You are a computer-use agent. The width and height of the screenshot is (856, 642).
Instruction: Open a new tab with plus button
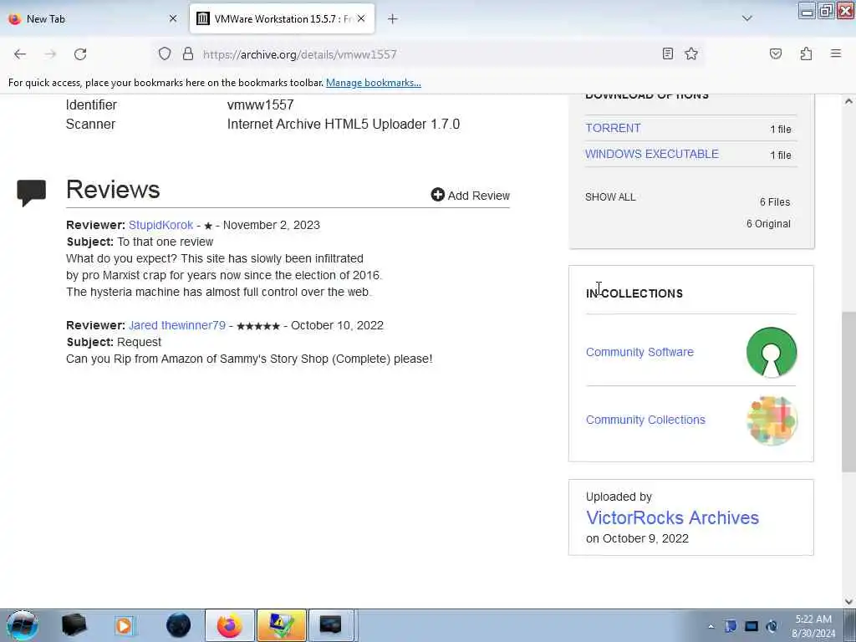click(x=393, y=19)
